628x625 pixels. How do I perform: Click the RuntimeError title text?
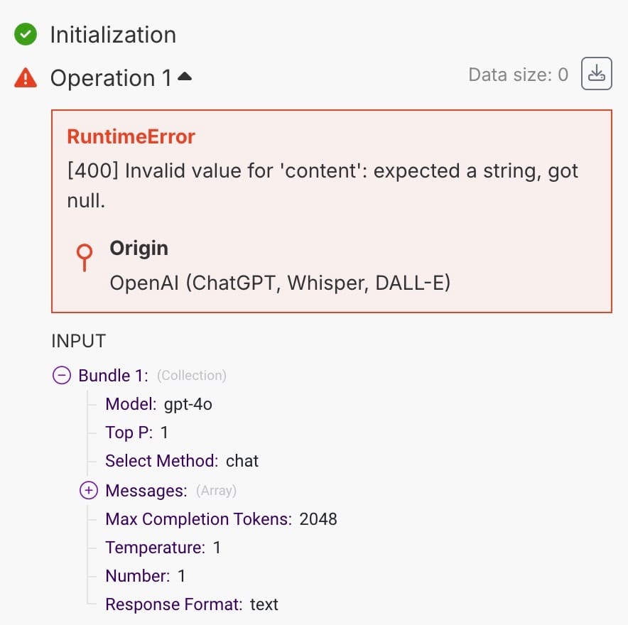[131, 136]
